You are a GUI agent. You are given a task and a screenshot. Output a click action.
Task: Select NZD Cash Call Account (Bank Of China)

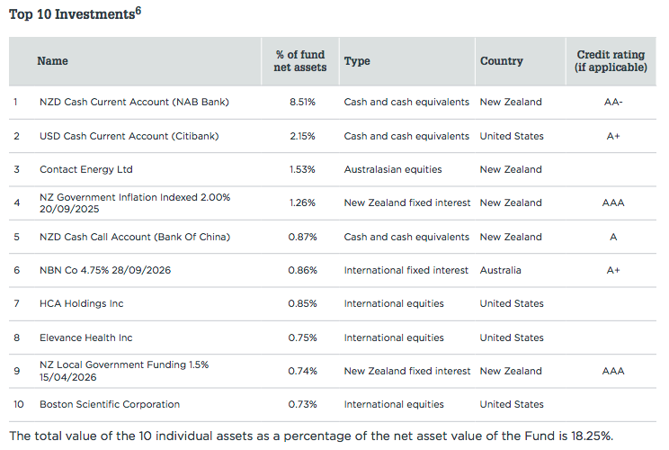click(x=135, y=237)
